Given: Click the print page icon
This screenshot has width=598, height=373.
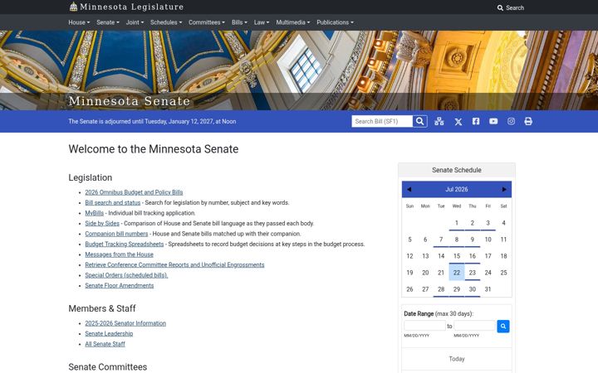Looking at the screenshot, I should coord(528,121).
